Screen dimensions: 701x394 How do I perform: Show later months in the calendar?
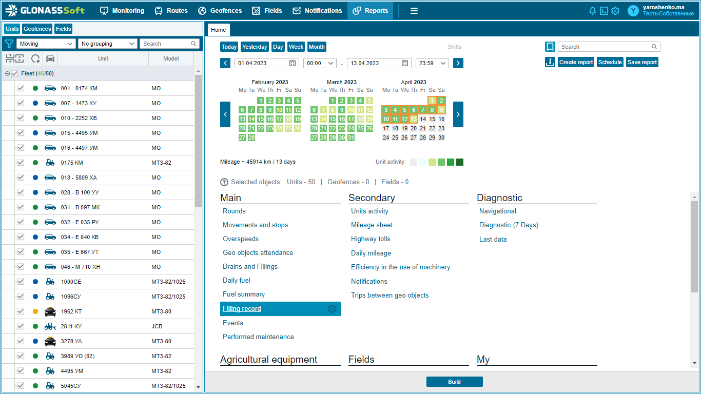click(458, 114)
